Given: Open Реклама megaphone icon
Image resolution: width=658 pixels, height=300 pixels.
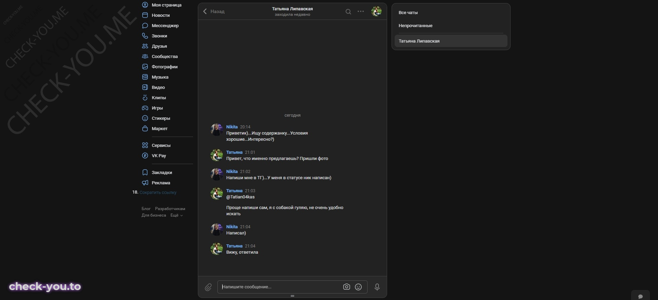Looking at the screenshot, I should click(x=145, y=183).
